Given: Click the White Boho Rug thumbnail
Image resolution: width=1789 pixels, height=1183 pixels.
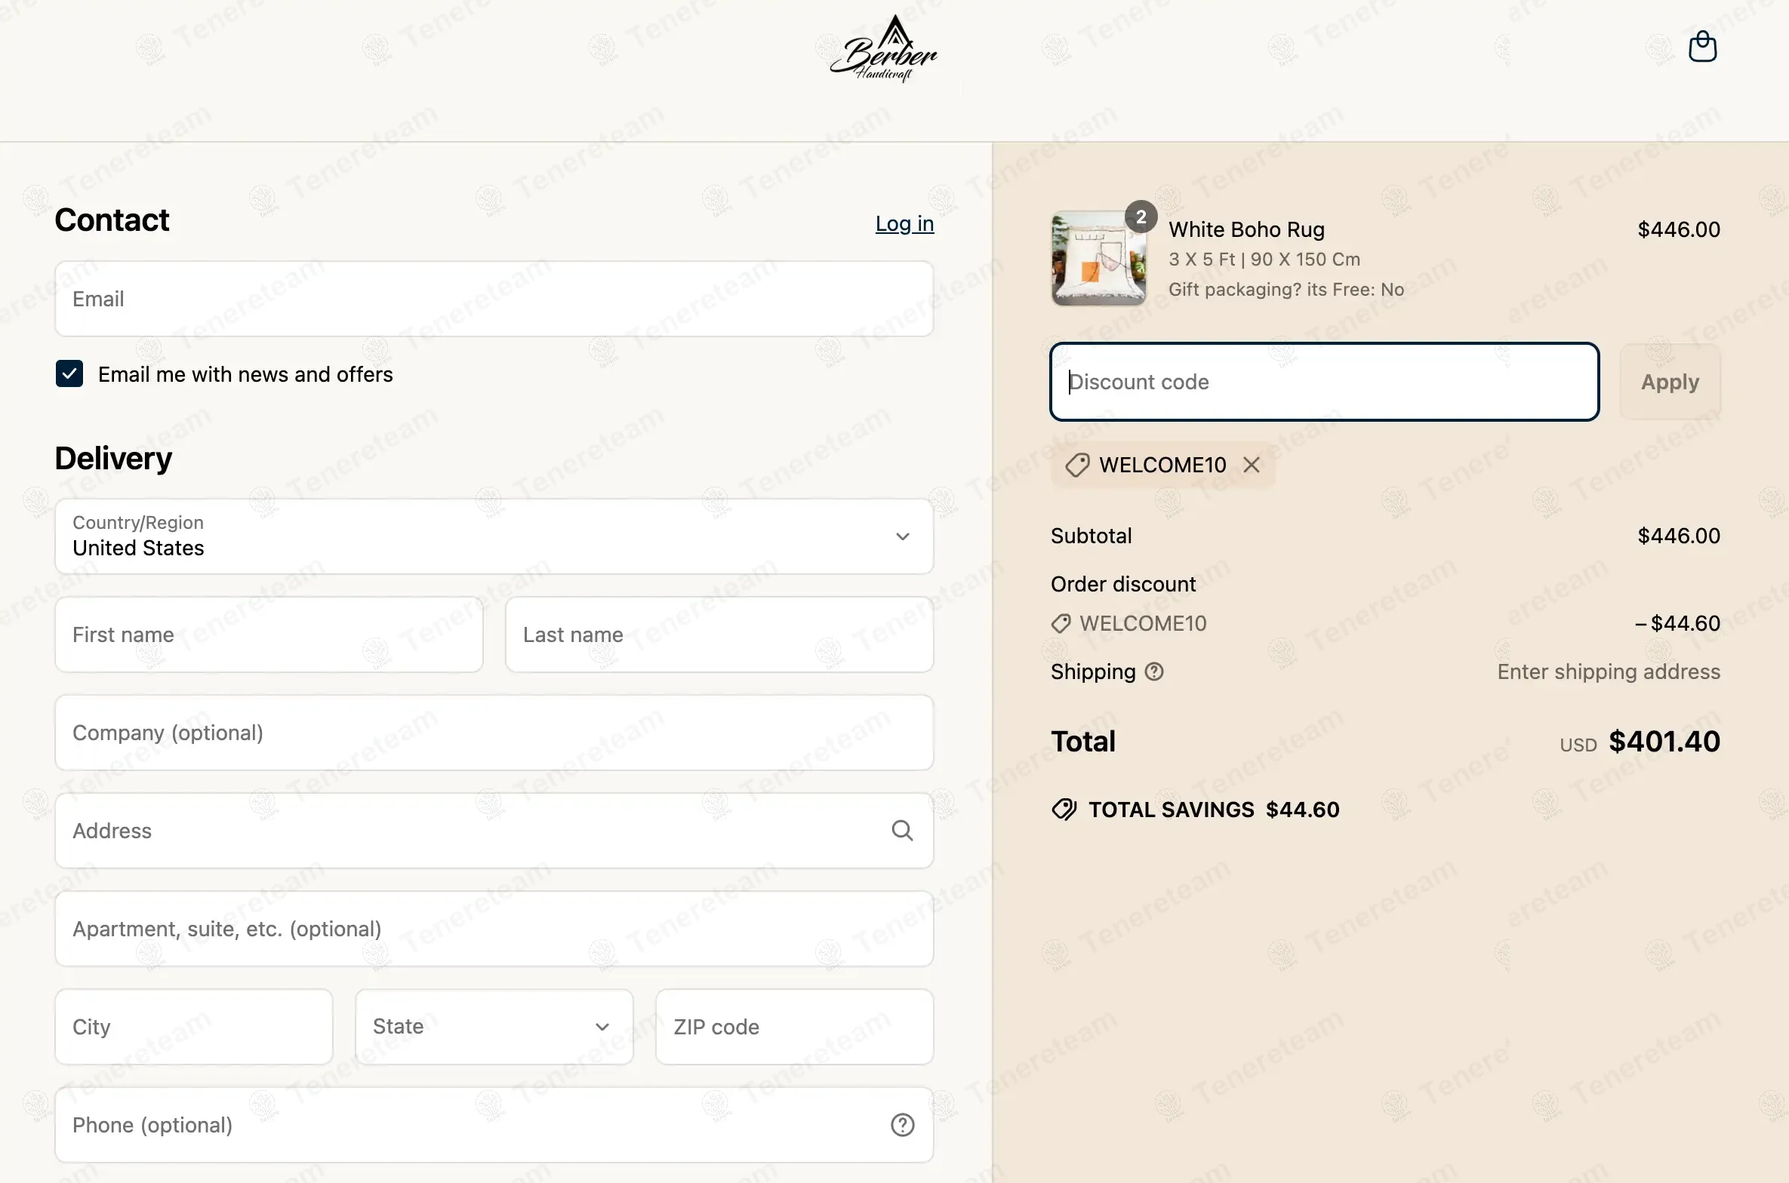Looking at the screenshot, I should 1099,258.
